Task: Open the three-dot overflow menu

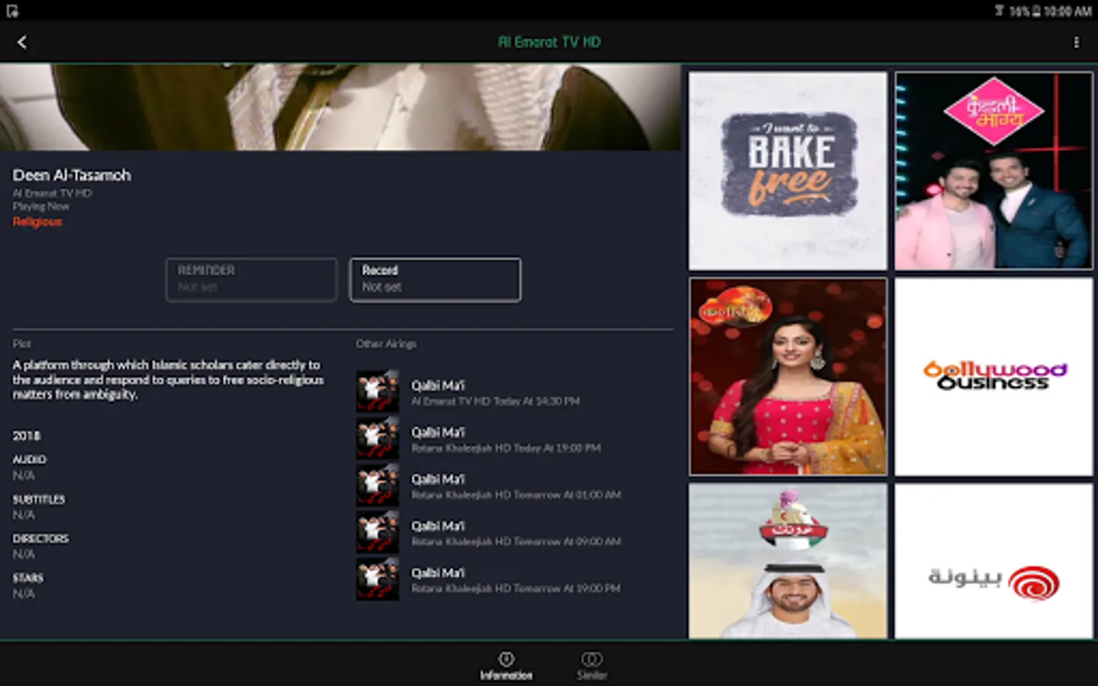Action: pyautogui.click(x=1076, y=43)
